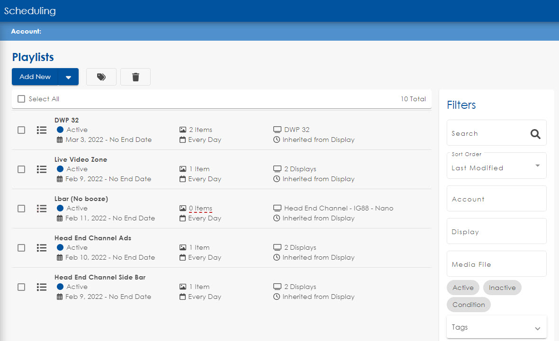
Task: Click the list icon next to DWP 32
Action: coord(42,130)
